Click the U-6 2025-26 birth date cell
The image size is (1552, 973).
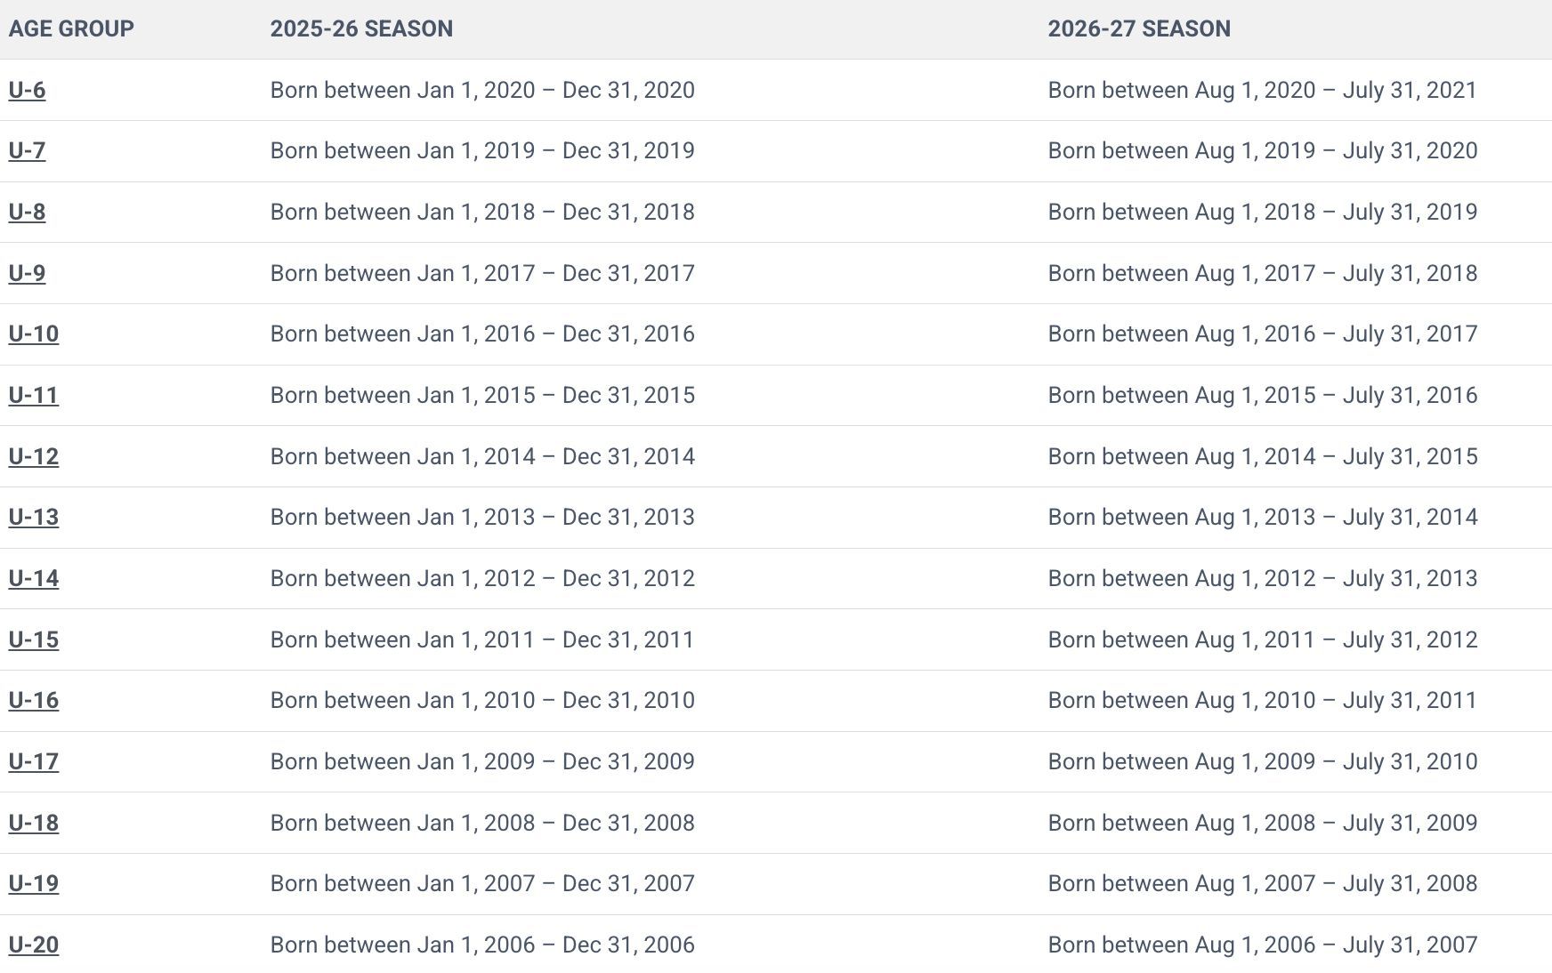point(482,90)
